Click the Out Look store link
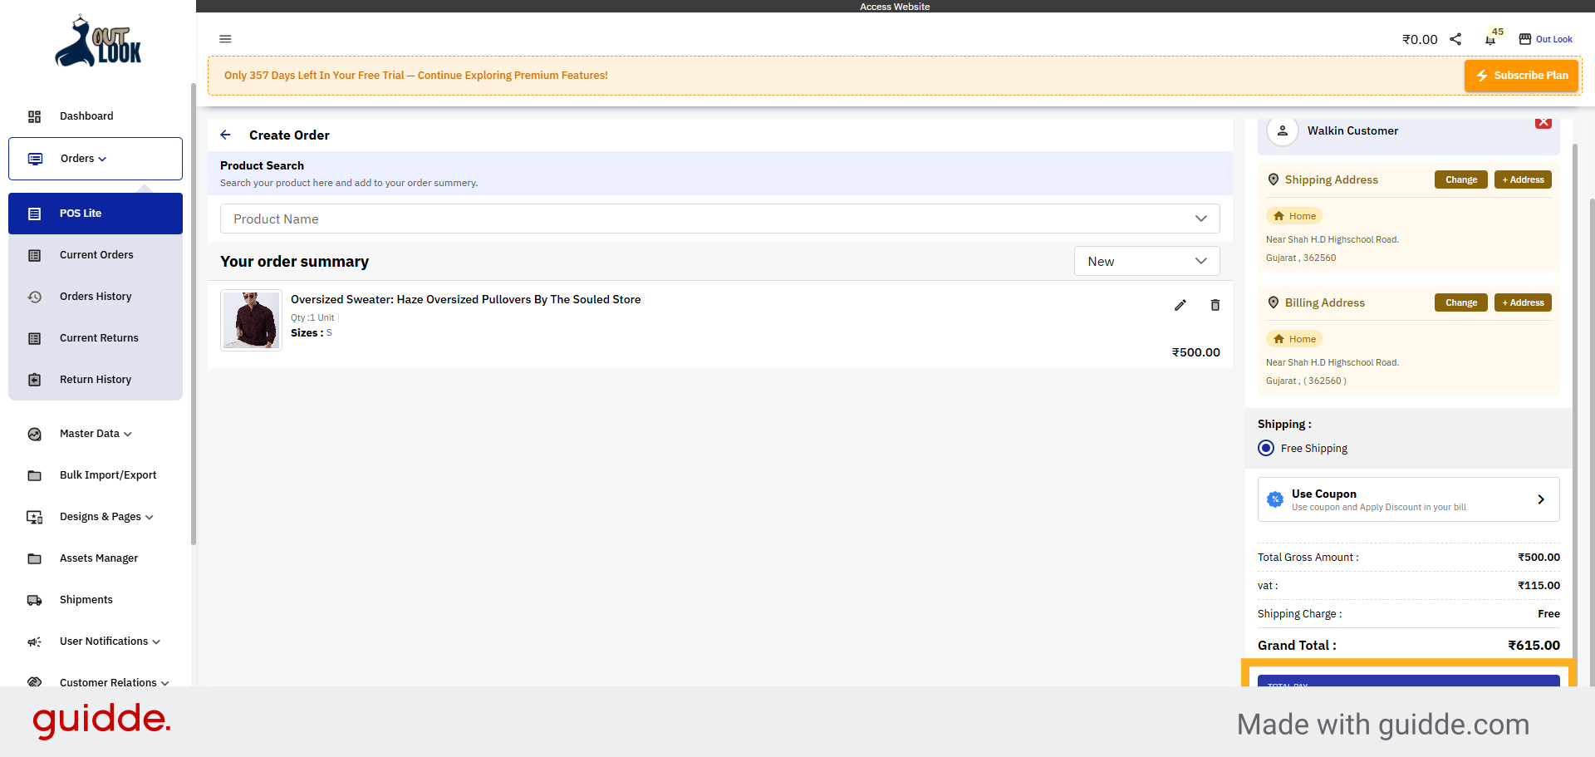 [1553, 39]
